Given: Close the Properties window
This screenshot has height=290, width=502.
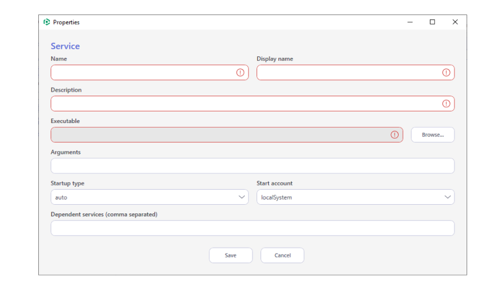Looking at the screenshot, I should coord(455,22).
